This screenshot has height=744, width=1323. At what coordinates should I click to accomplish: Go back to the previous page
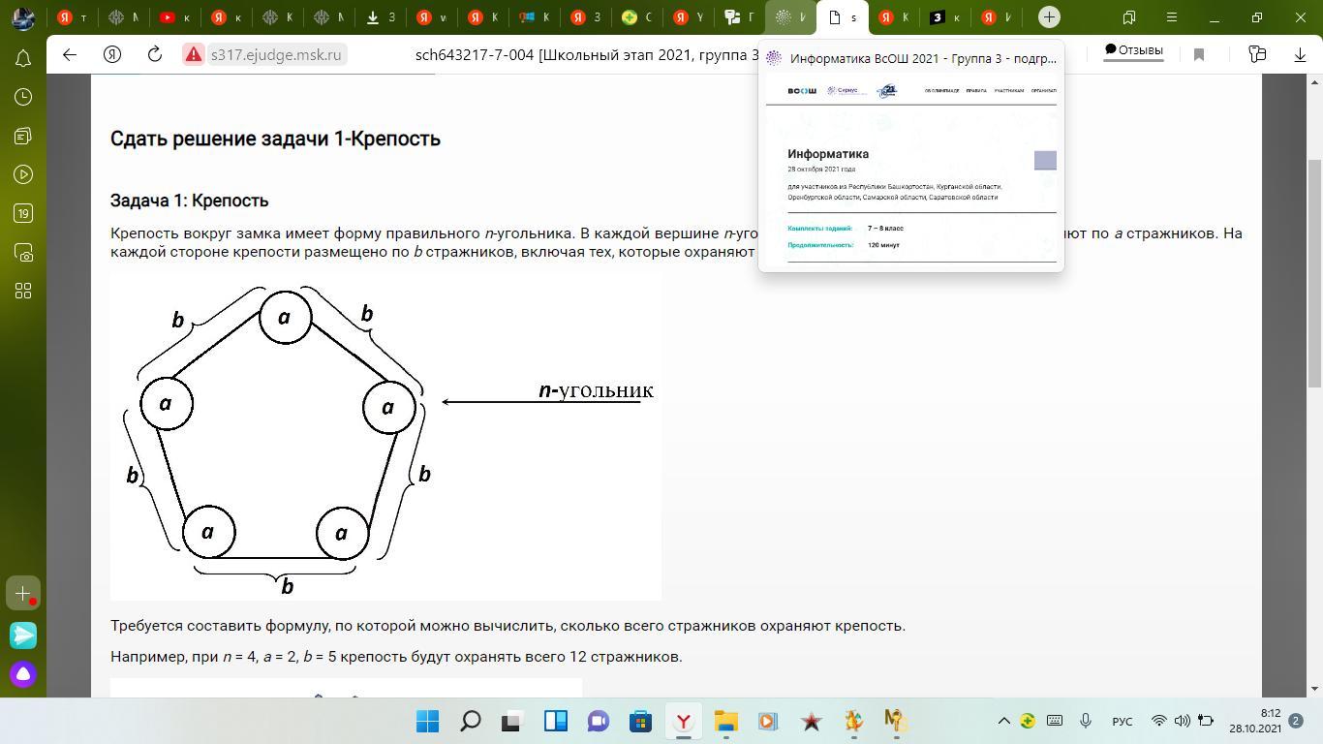(x=70, y=55)
